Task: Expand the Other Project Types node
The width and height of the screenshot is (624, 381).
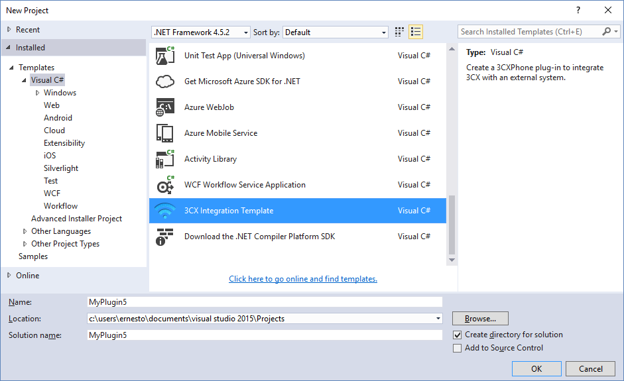Action: (x=25, y=244)
